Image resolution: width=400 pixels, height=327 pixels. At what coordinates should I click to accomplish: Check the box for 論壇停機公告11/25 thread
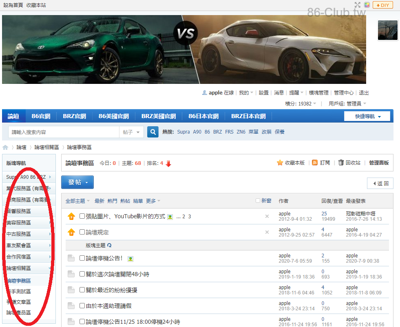tap(82, 321)
